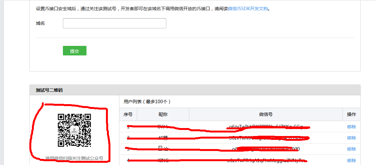Click the 请用微信扫描关注测试公众号 caption
376x165 pixels.
click(74, 158)
